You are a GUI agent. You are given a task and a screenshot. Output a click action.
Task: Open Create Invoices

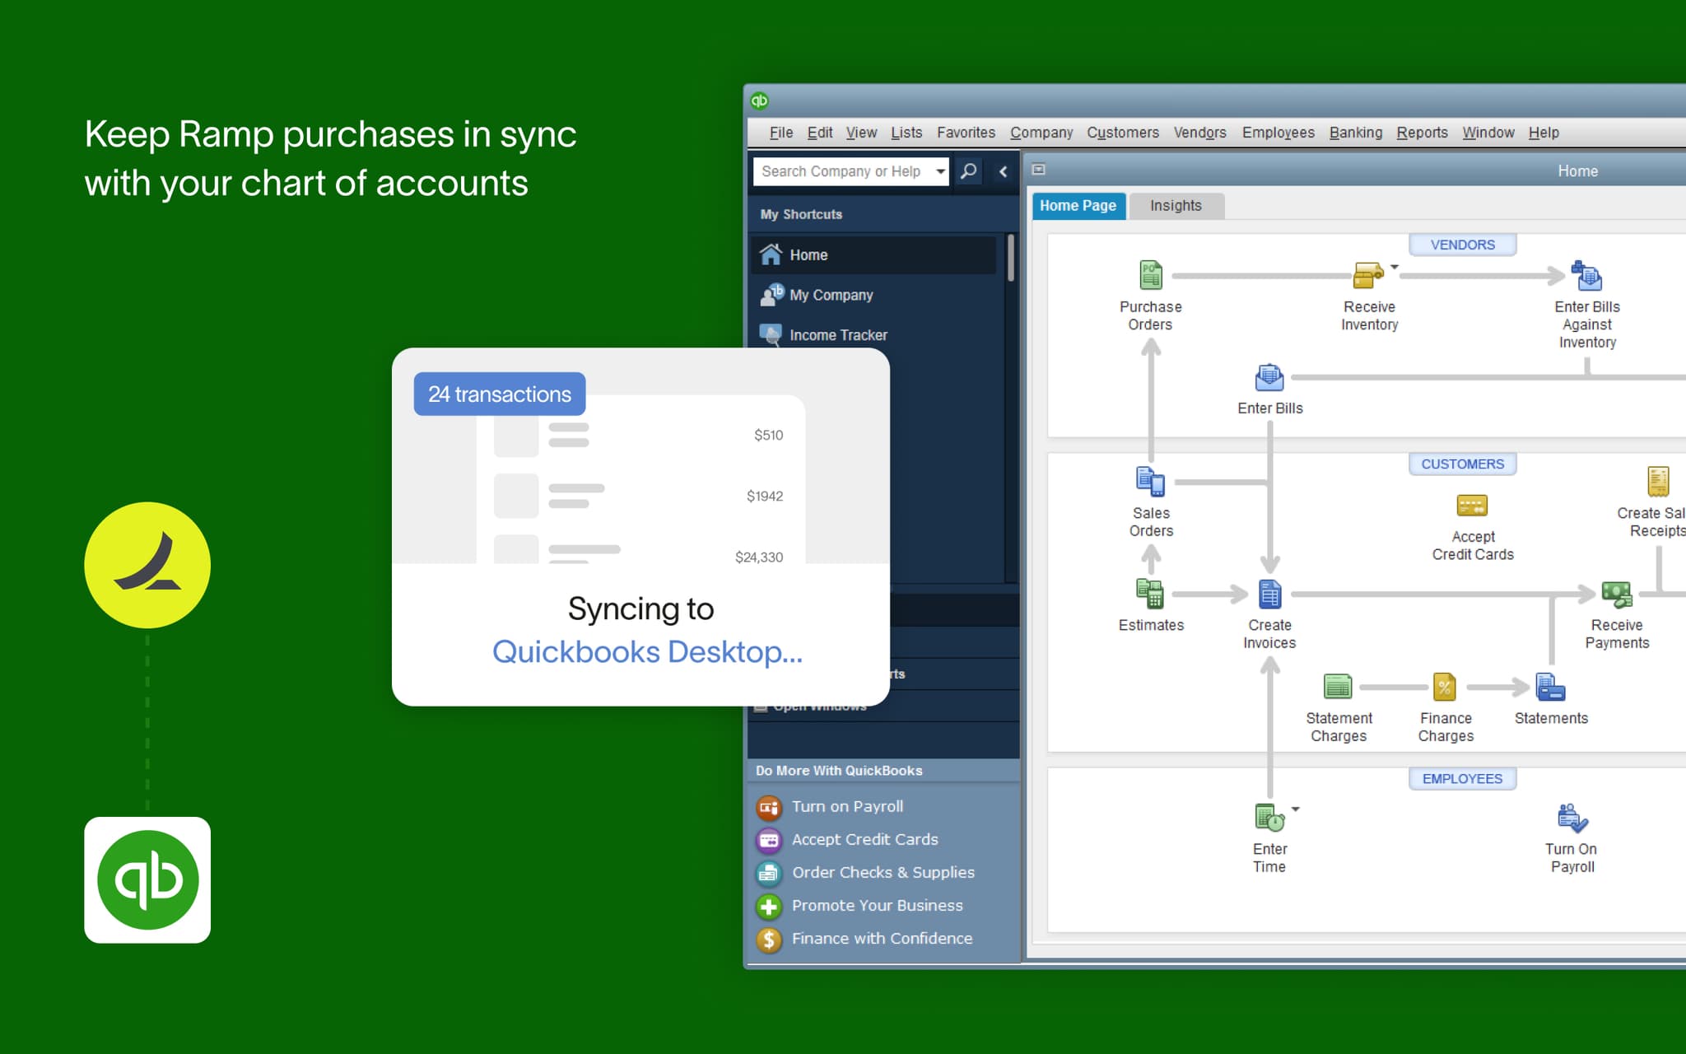coord(1269,593)
